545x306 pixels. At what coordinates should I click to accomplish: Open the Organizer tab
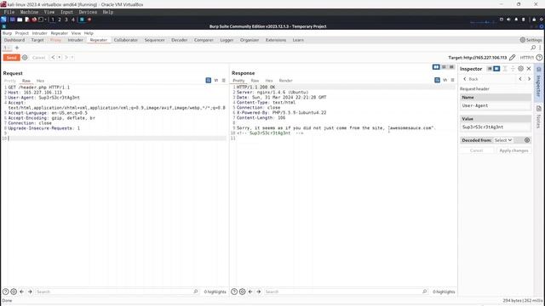click(x=250, y=40)
